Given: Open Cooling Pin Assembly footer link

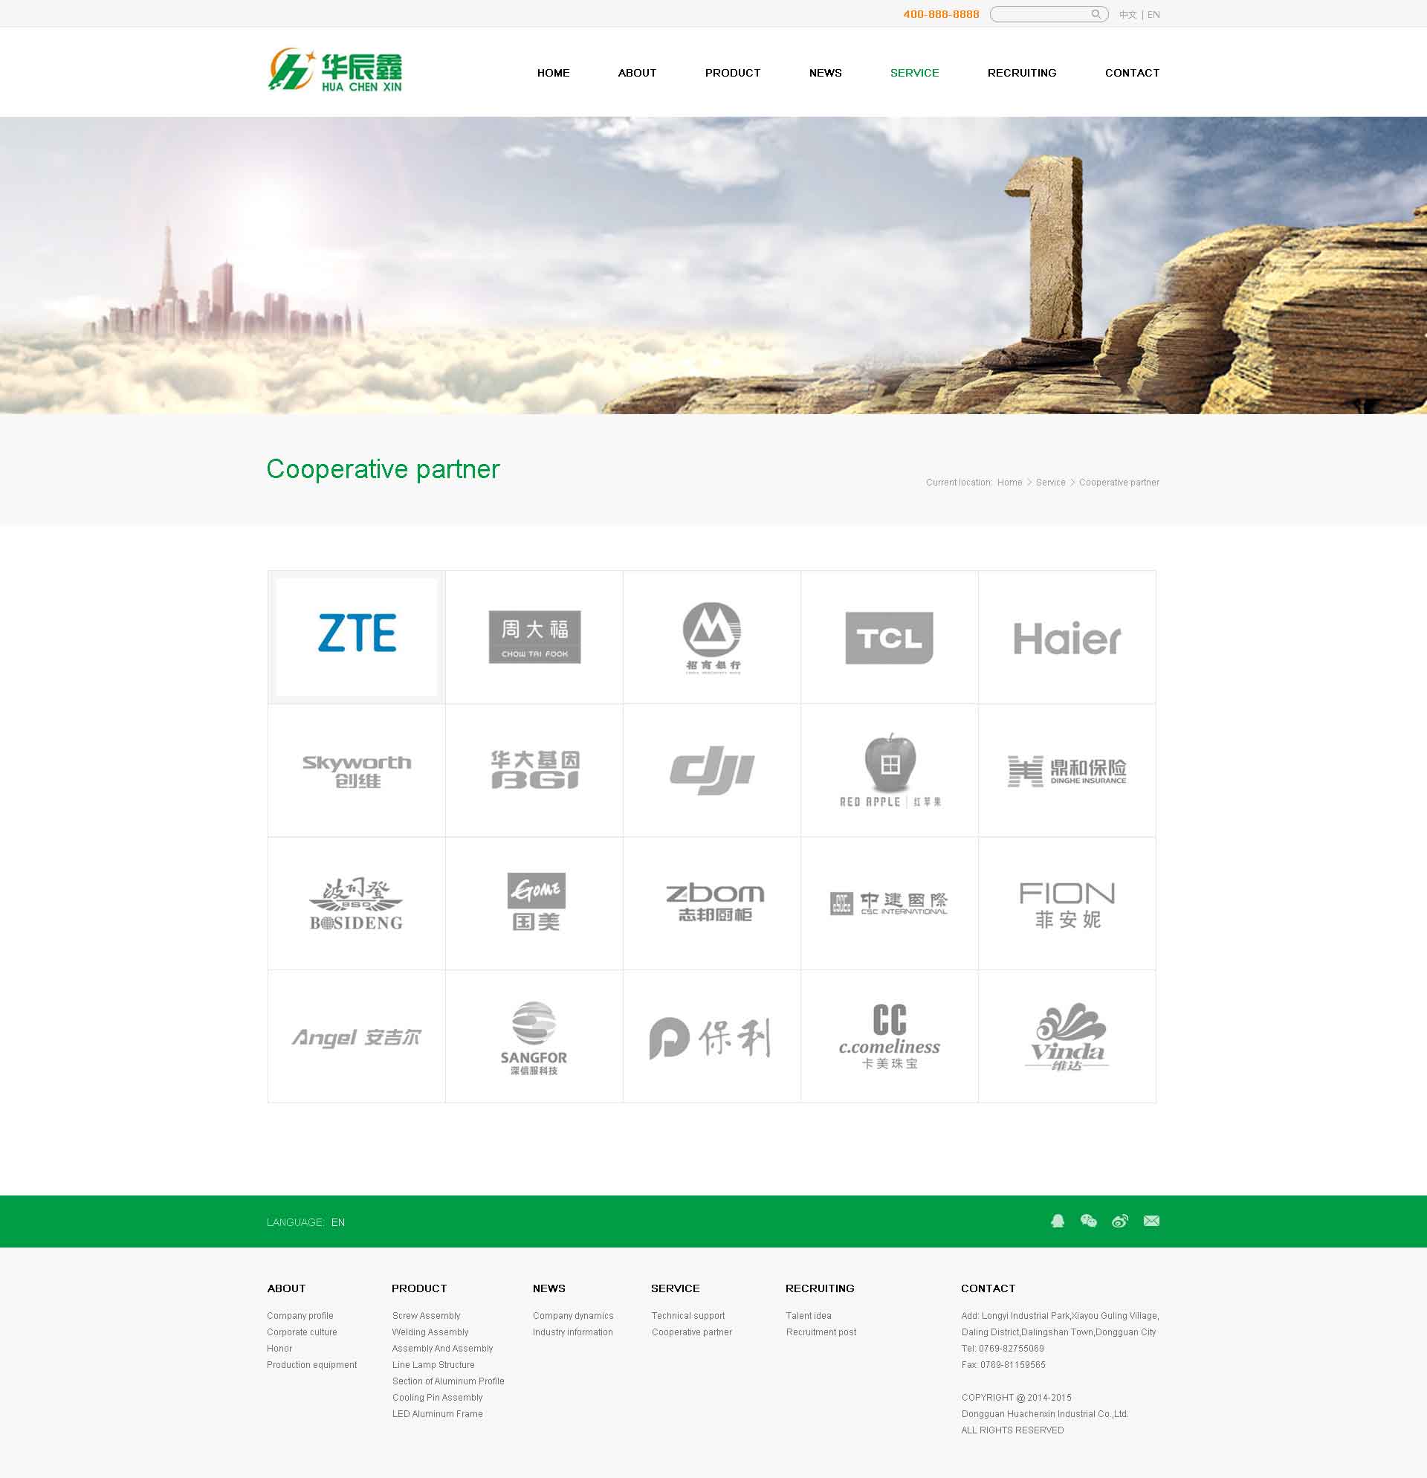Looking at the screenshot, I should tap(437, 1398).
